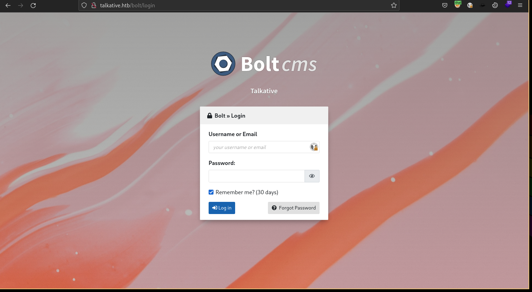The height and width of the screenshot is (292, 532).
Task: Open the tracking protection shield icon
Action: click(x=84, y=6)
